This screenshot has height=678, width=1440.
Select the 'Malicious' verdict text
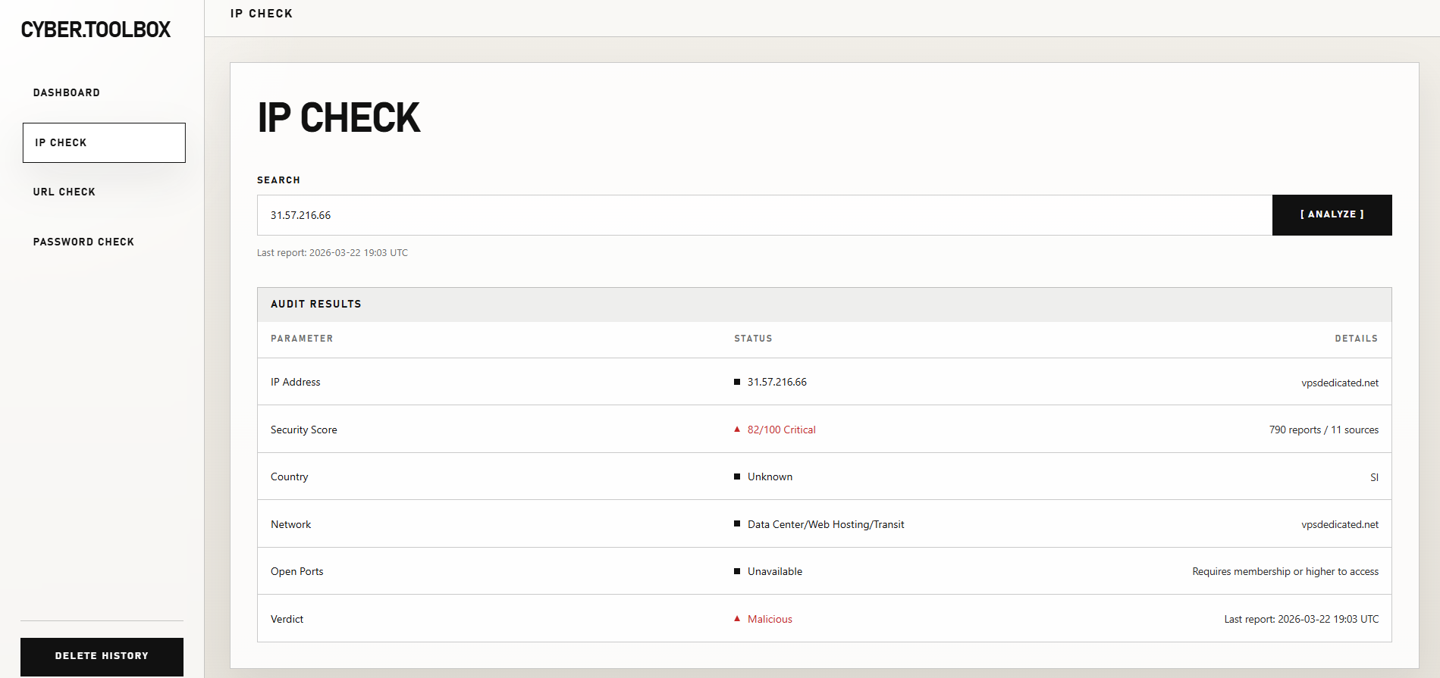[x=770, y=619]
